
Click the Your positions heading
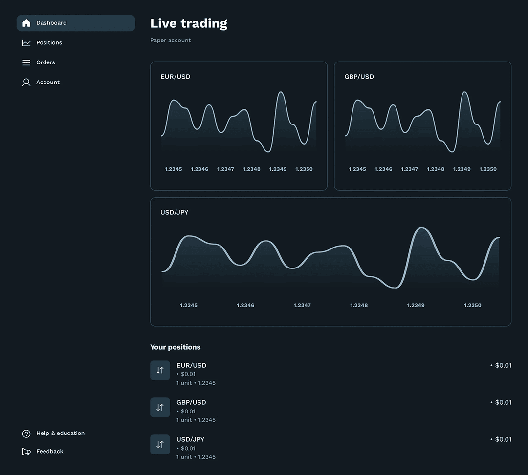coord(175,347)
